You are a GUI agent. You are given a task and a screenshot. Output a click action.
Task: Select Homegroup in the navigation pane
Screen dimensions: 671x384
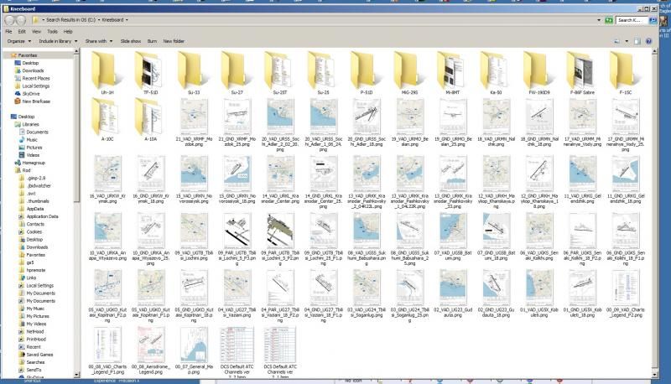pos(30,163)
